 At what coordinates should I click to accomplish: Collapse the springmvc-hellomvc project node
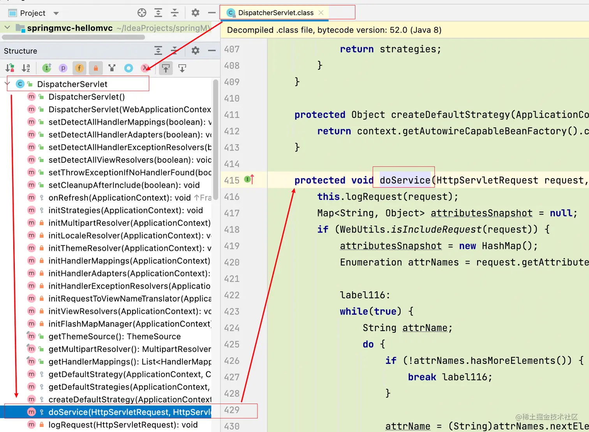pyautogui.click(x=7, y=28)
